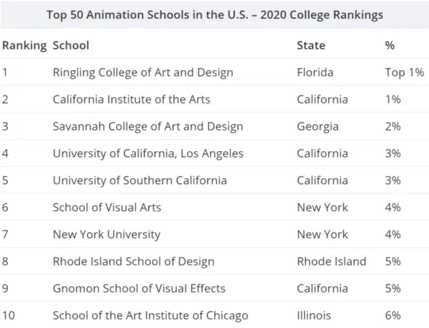429x328 pixels.
Task: Click the Illinois state cell
Action: (x=313, y=315)
